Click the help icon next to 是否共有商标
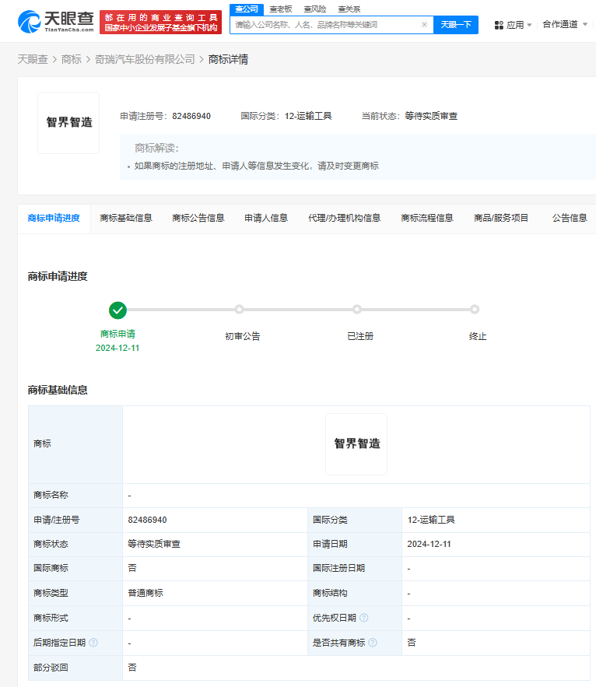The image size is (596, 687). 373,643
